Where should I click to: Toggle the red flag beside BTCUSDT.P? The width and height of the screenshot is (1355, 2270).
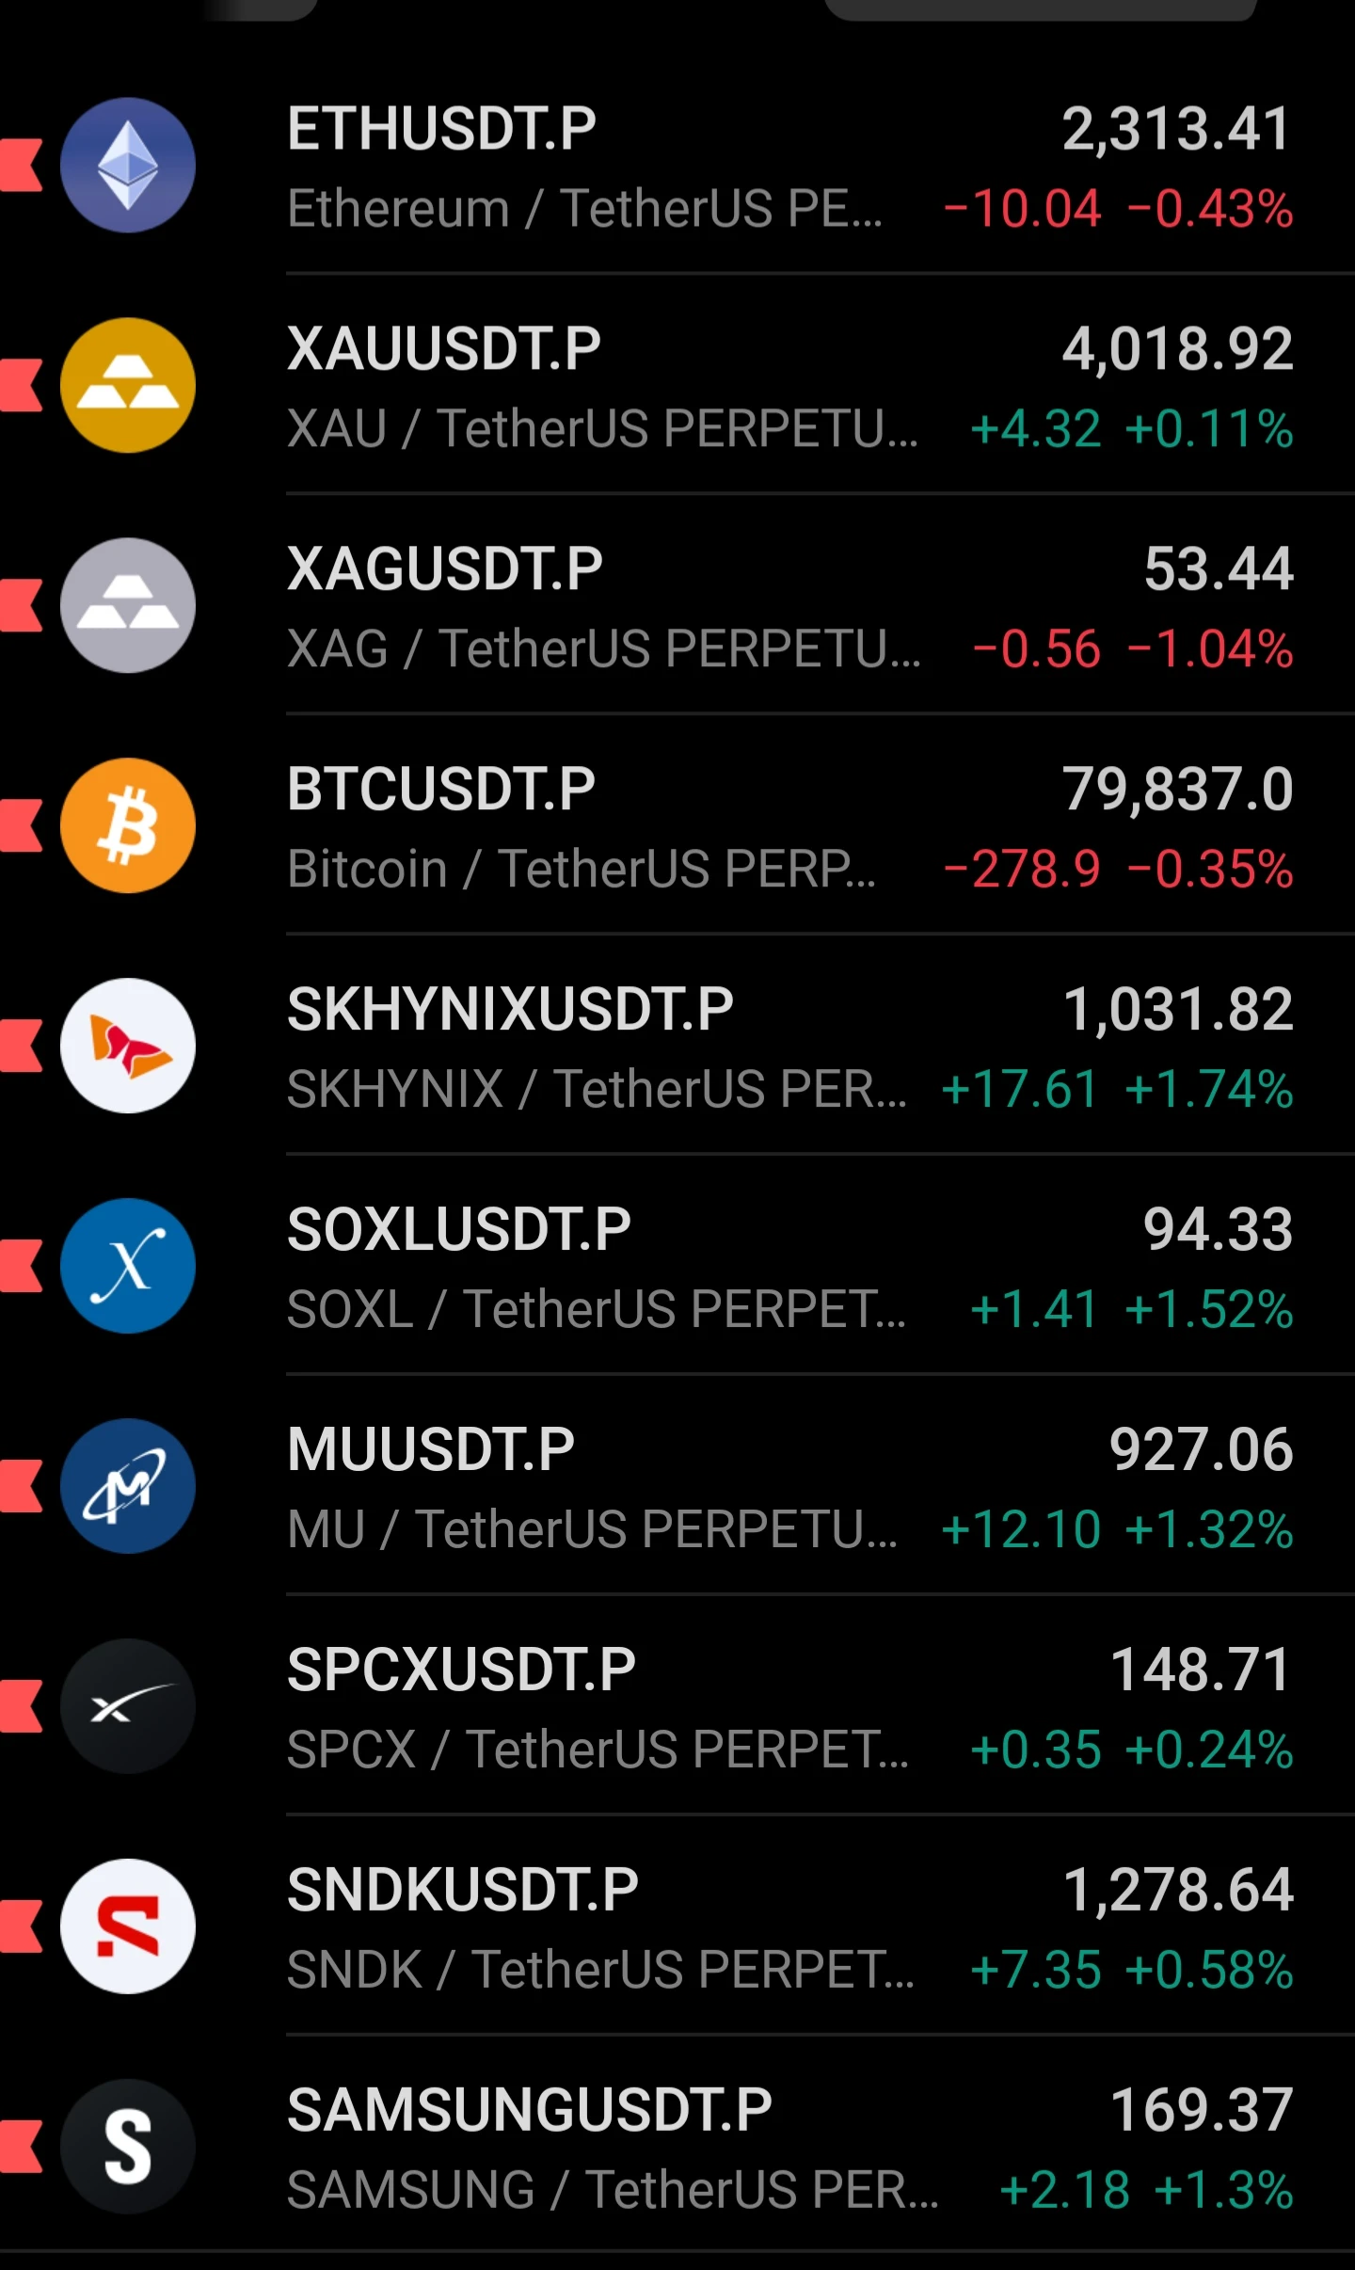(x=21, y=825)
